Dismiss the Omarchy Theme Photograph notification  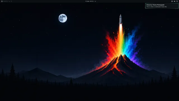(x=162, y=6)
